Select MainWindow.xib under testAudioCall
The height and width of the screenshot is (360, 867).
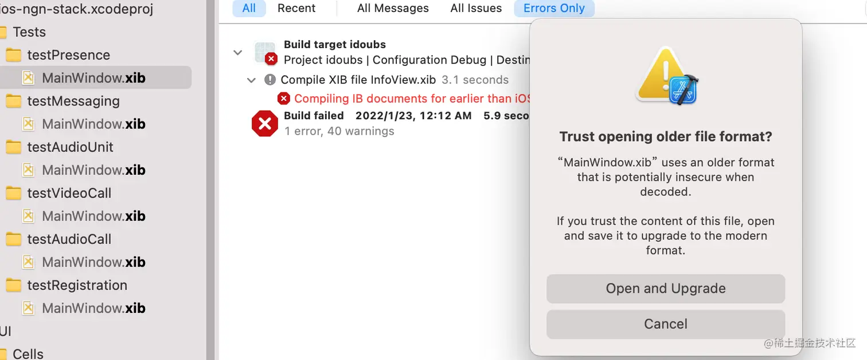pos(93,262)
